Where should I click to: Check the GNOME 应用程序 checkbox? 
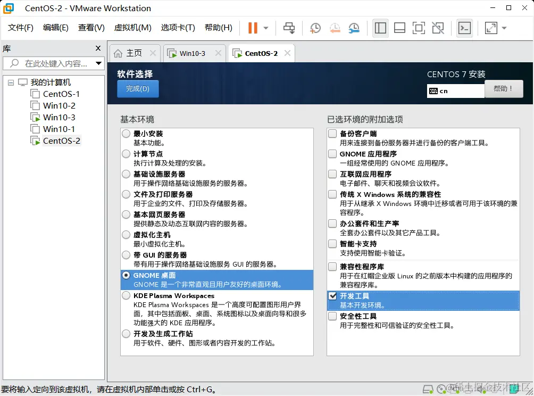tap(332, 154)
